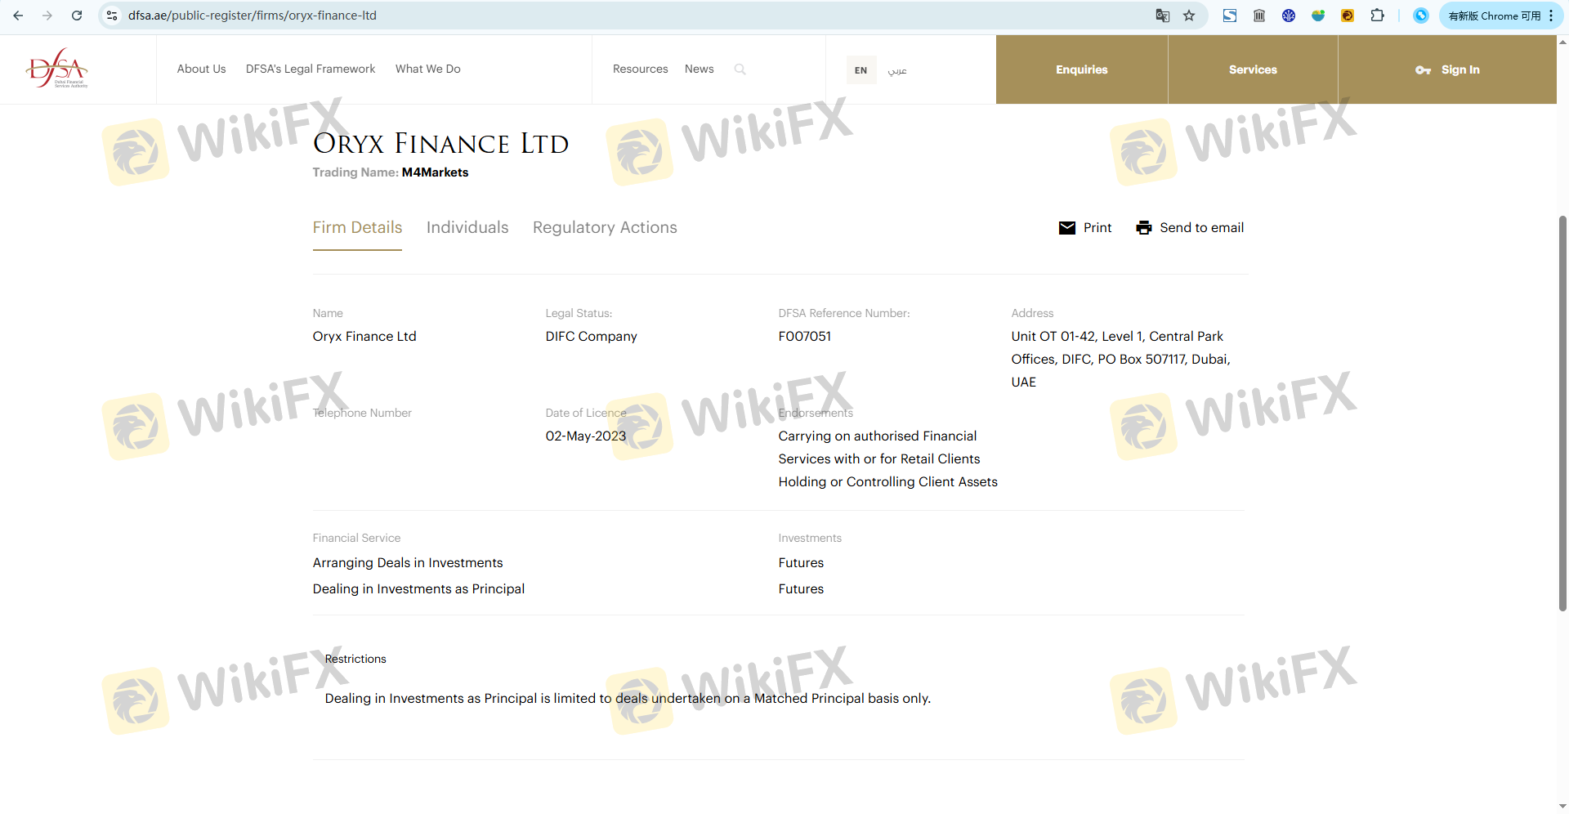
Task: Click the printer icon beside Send to email
Action: pyautogui.click(x=1143, y=228)
